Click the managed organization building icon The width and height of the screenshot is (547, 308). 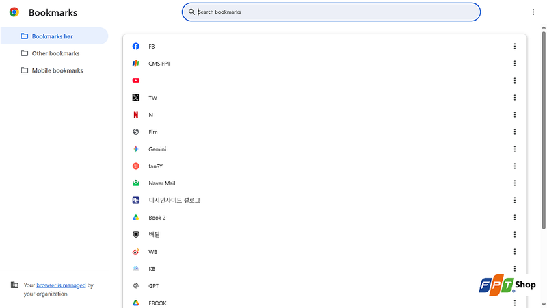pos(14,285)
